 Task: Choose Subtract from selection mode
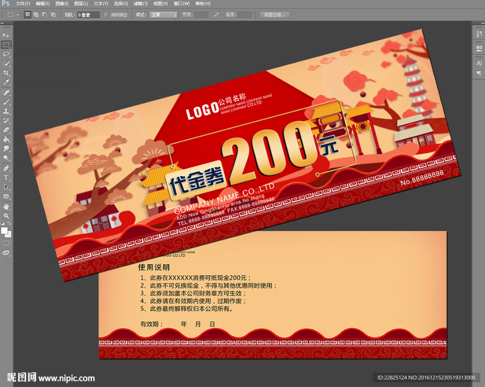pyautogui.click(x=45, y=15)
